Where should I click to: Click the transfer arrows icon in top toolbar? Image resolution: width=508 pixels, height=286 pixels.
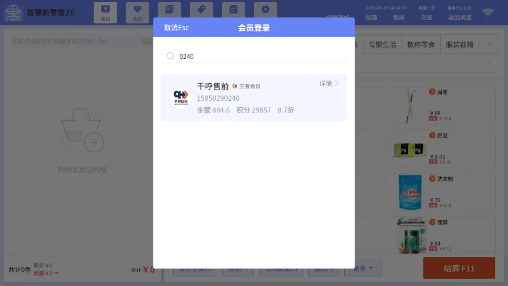pyautogui.click(x=233, y=10)
